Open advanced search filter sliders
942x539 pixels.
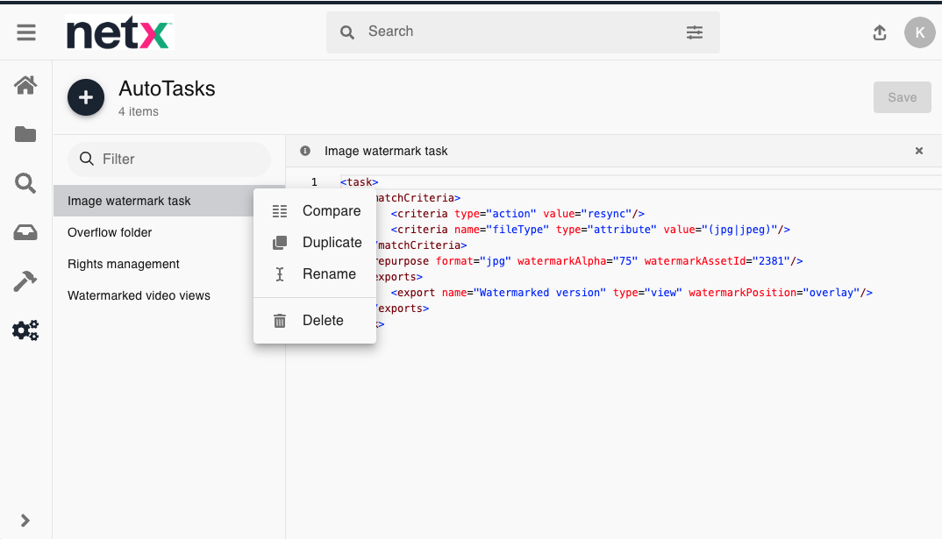pos(695,32)
